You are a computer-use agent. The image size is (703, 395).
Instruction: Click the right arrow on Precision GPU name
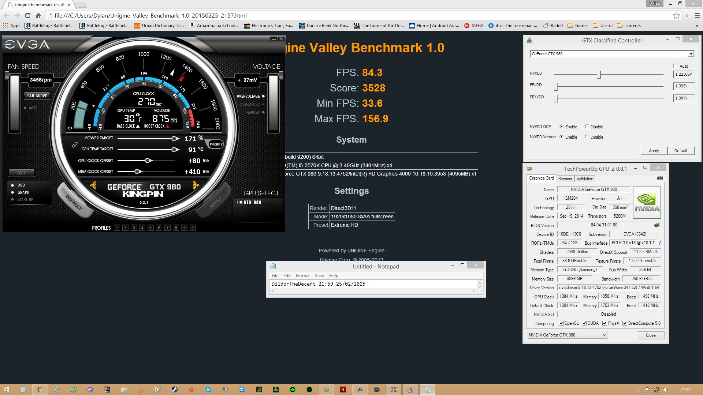pos(196,186)
